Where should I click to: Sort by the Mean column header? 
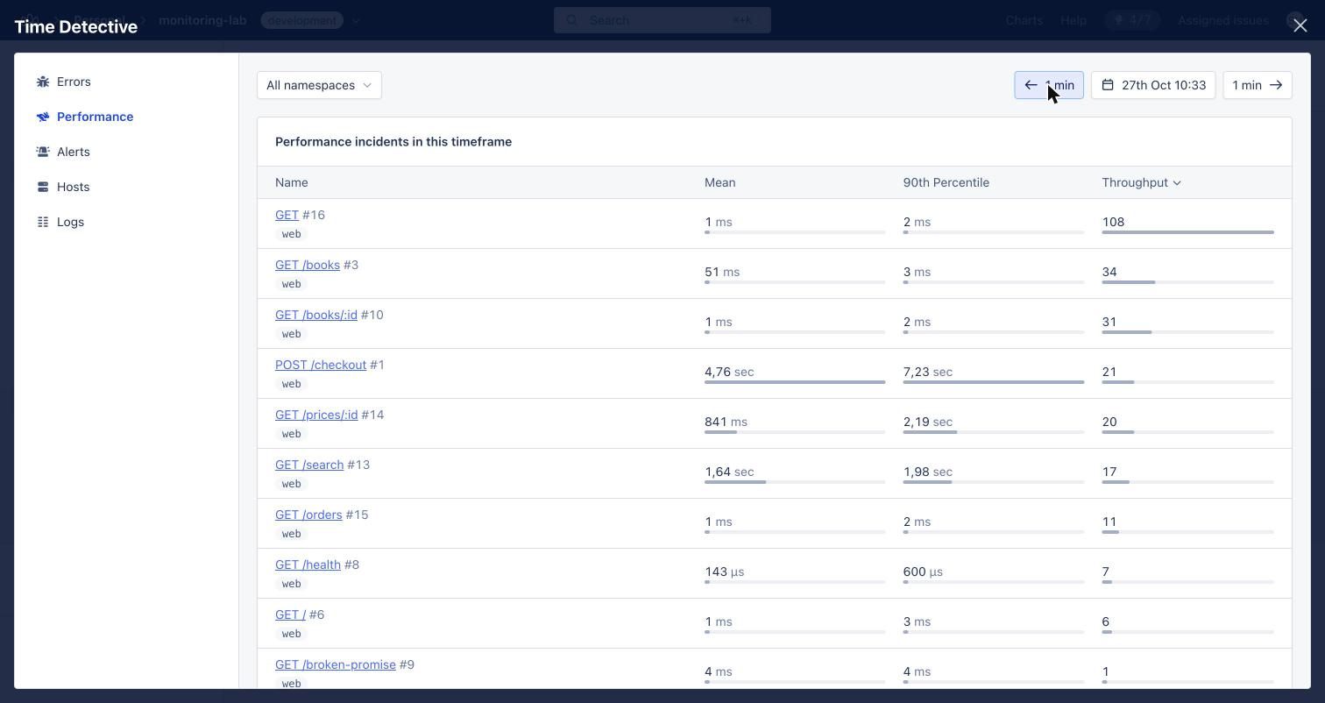pyautogui.click(x=719, y=182)
